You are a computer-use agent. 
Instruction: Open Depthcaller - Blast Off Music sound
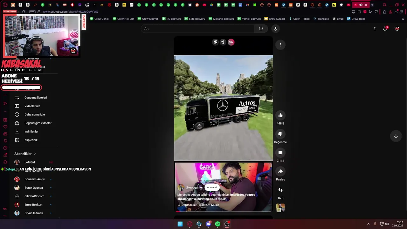200,205
